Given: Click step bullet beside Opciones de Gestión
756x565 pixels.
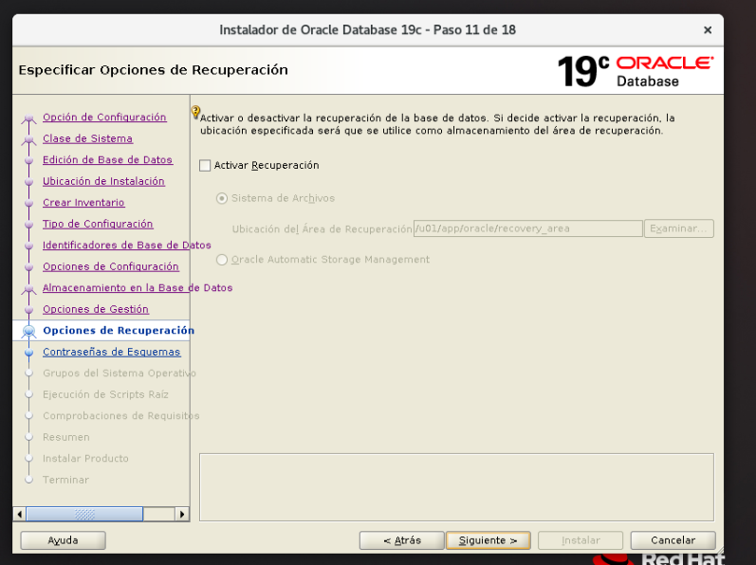Looking at the screenshot, I should point(28,310).
